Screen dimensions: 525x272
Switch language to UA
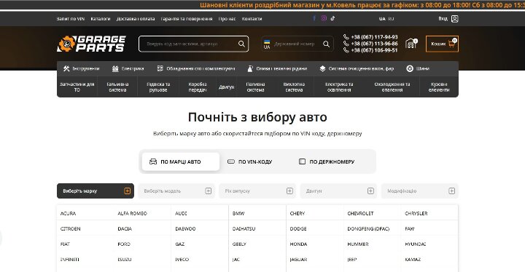click(x=382, y=19)
